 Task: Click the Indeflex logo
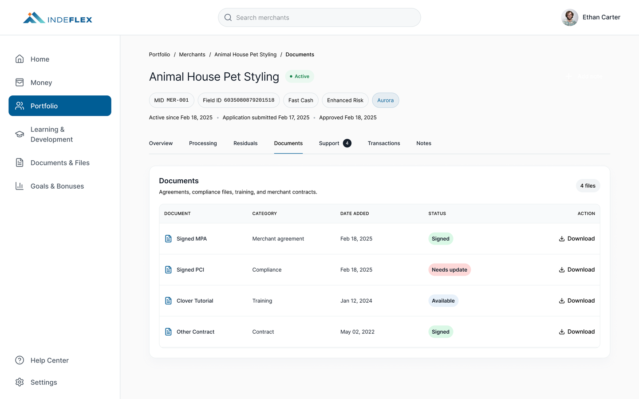point(58,18)
